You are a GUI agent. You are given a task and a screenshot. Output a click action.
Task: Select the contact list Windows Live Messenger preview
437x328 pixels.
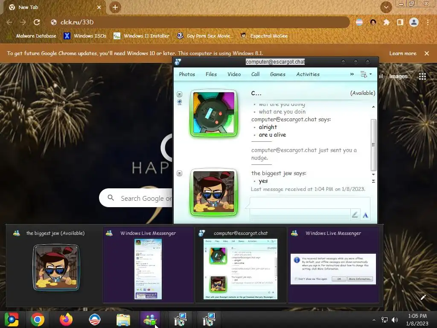[148, 265]
